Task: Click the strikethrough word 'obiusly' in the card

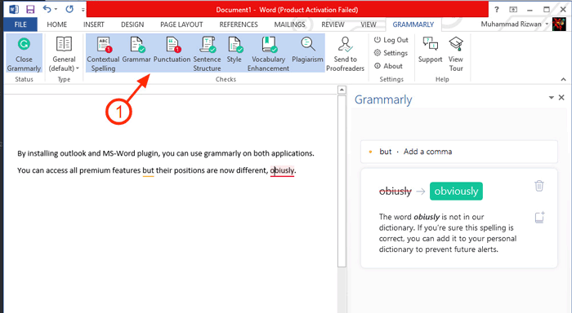Action: coord(395,191)
